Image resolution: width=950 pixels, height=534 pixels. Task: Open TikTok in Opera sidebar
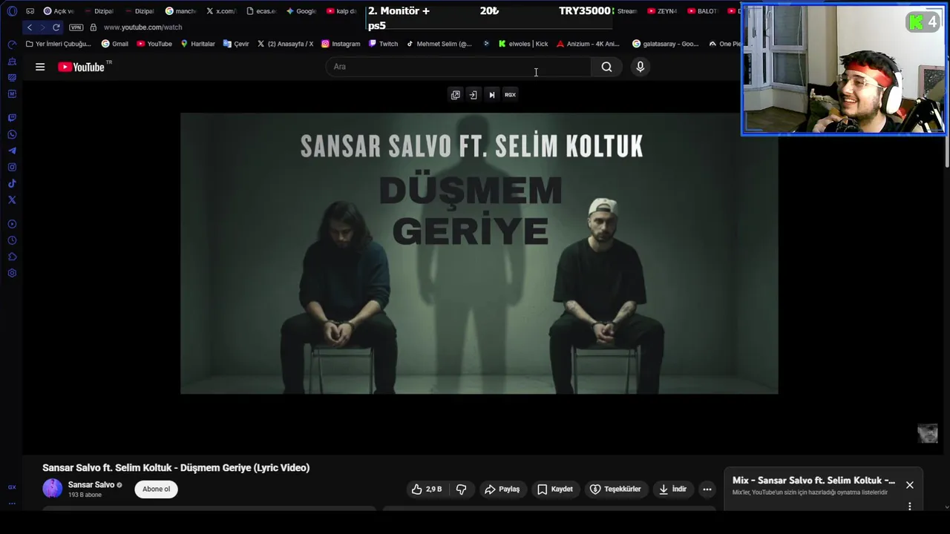12,183
